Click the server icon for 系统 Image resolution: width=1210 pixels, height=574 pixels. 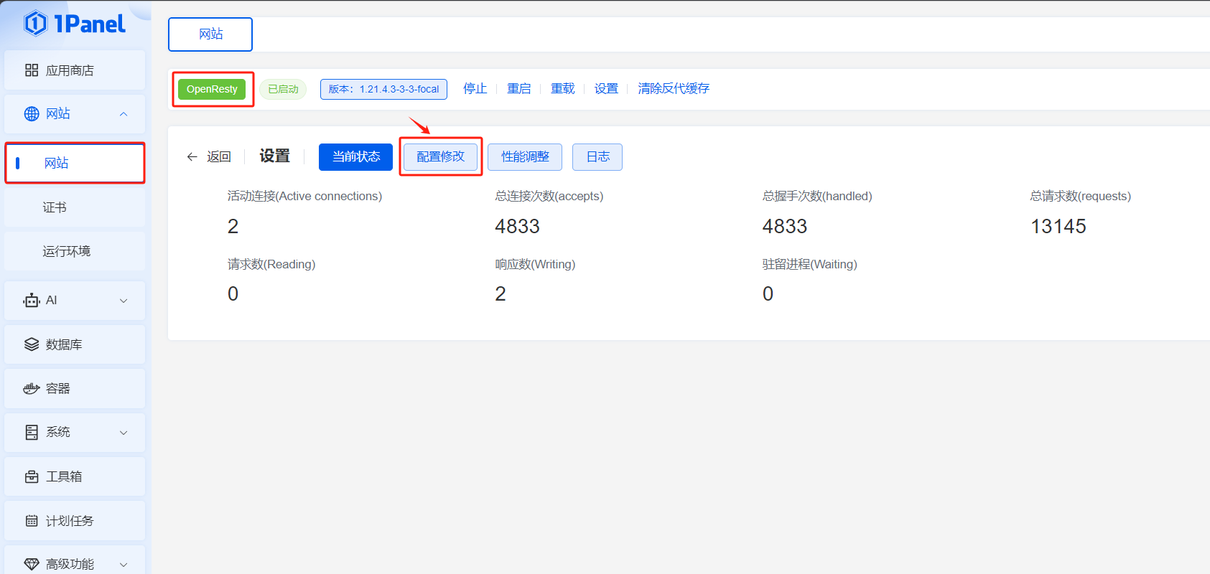click(x=32, y=433)
